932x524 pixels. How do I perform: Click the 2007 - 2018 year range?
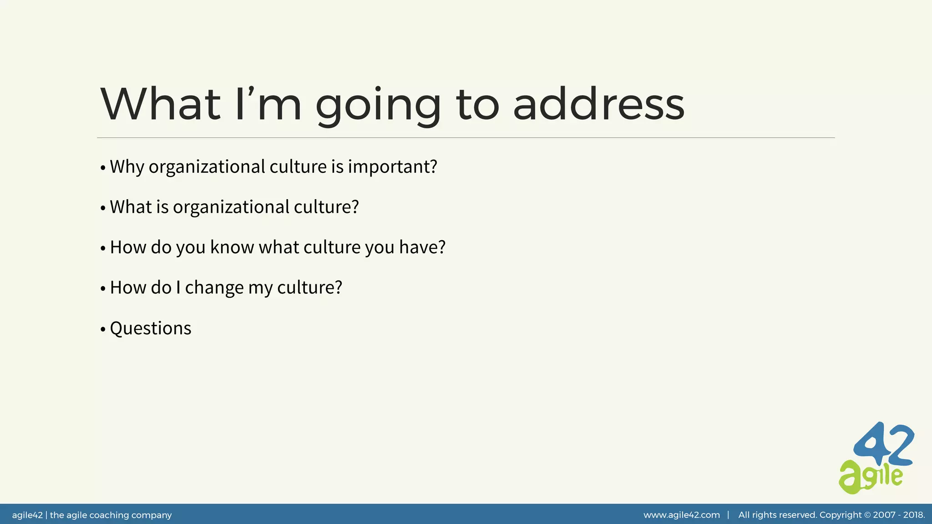tap(898, 515)
